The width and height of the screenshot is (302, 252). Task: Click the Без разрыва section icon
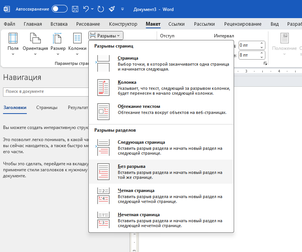point(103,172)
